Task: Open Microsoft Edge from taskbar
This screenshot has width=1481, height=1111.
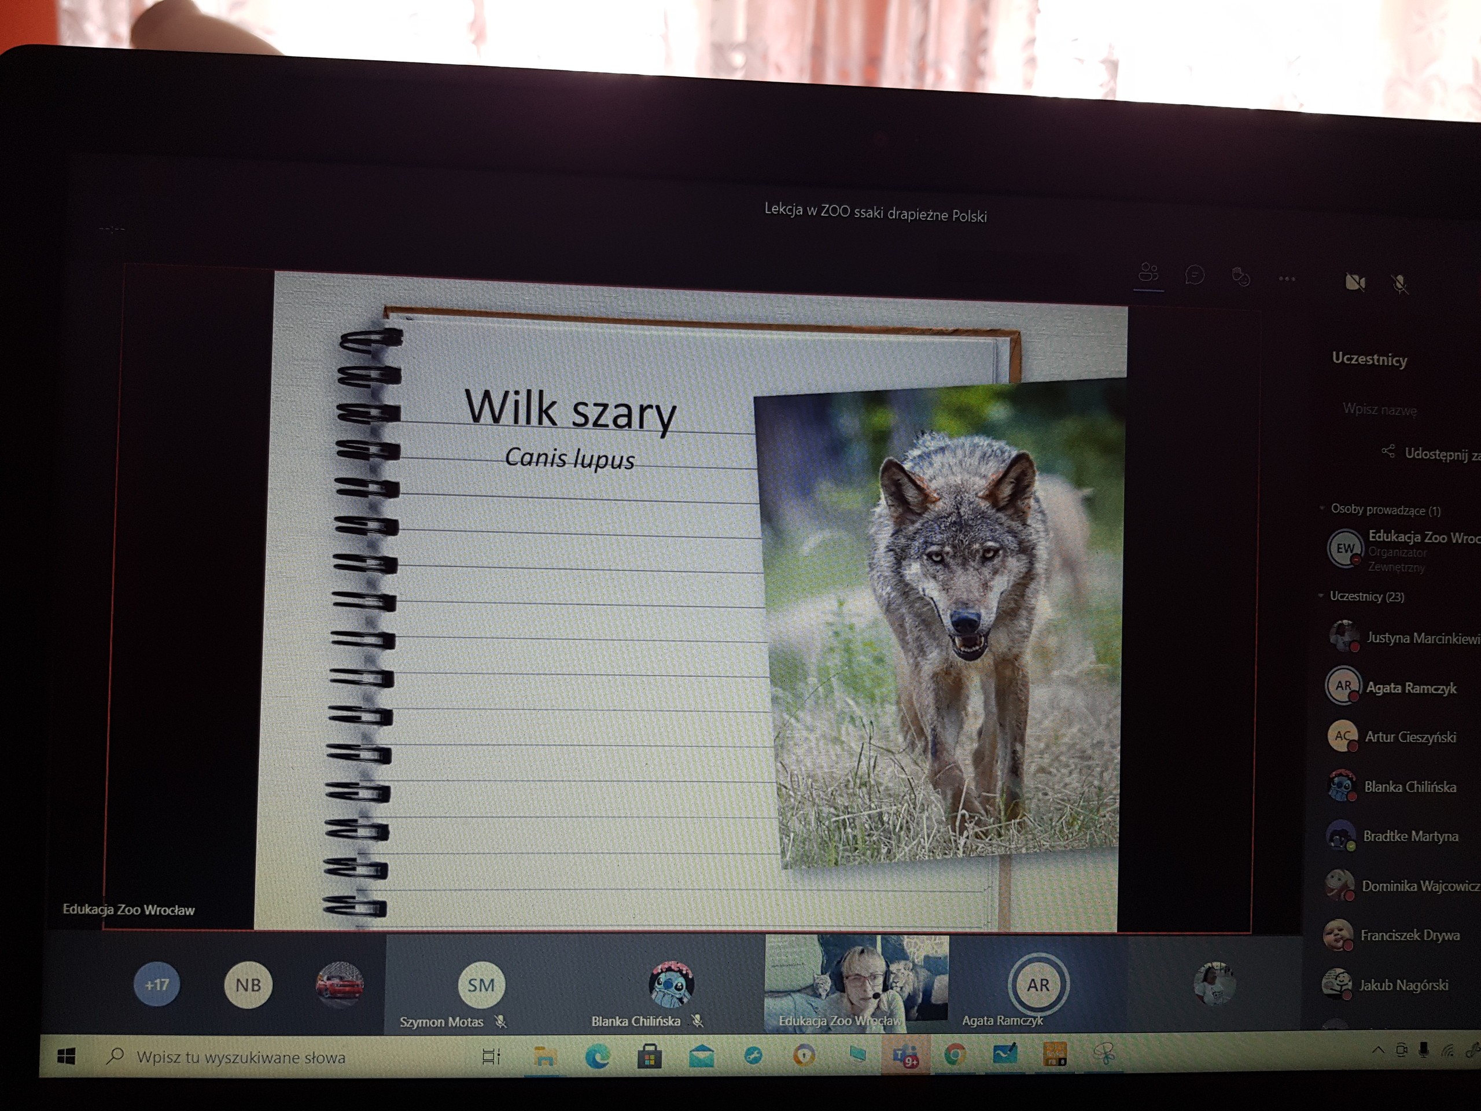Action: click(x=596, y=1057)
